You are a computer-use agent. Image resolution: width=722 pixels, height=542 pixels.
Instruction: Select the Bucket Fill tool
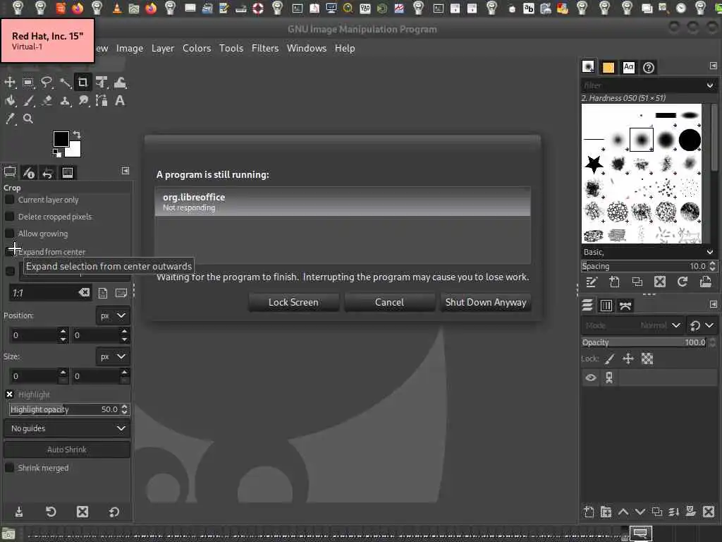[10, 100]
